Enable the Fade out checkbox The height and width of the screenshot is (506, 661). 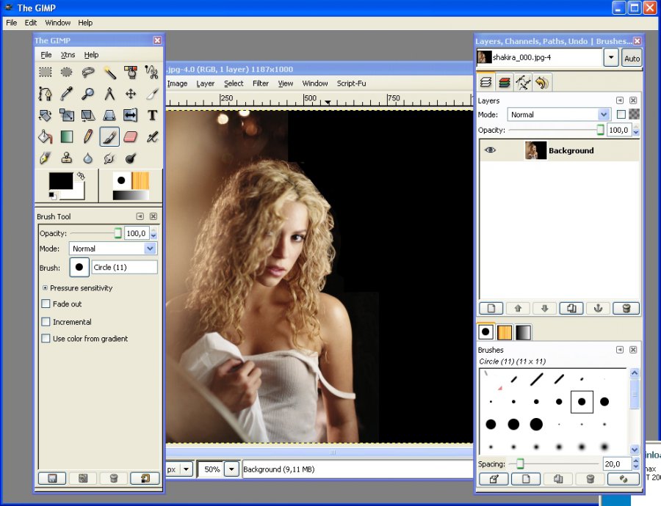(x=46, y=304)
